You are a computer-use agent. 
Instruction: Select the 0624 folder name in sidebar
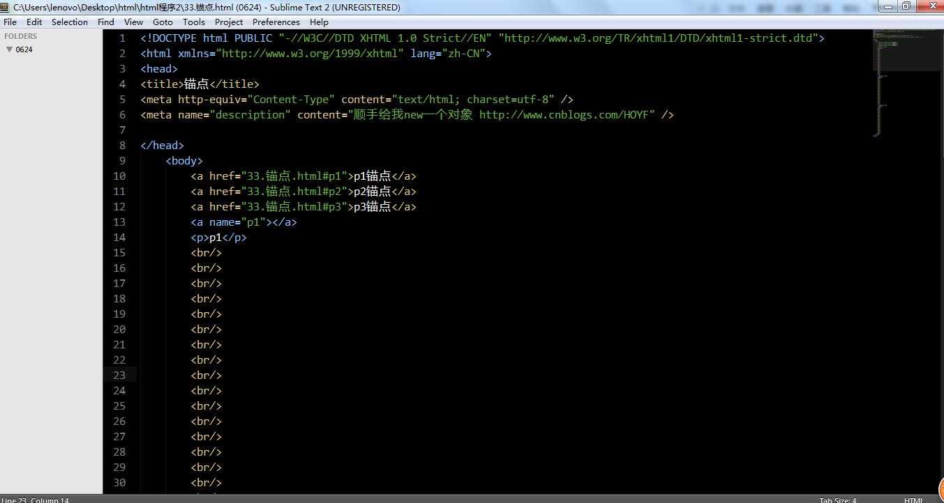coord(24,49)
